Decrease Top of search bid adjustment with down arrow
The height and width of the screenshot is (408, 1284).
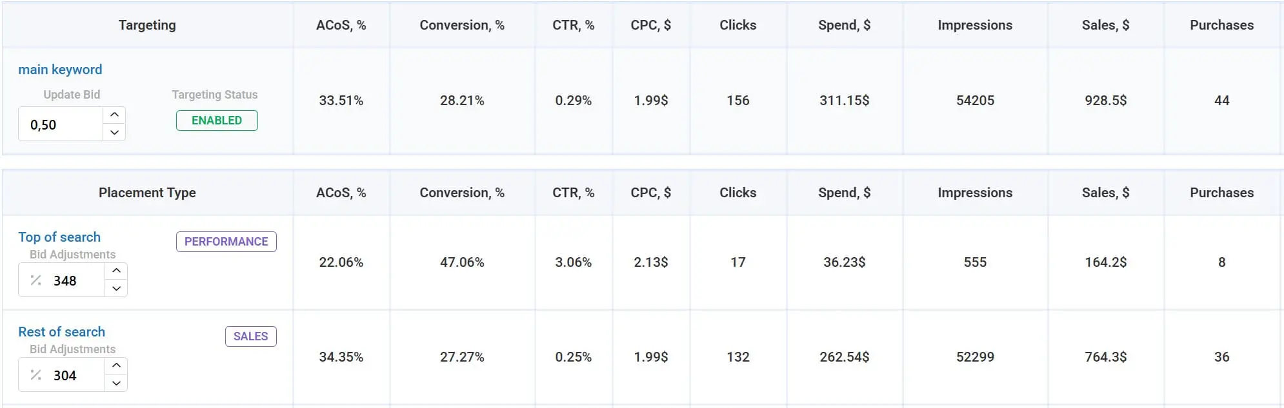tap(116, 289)
